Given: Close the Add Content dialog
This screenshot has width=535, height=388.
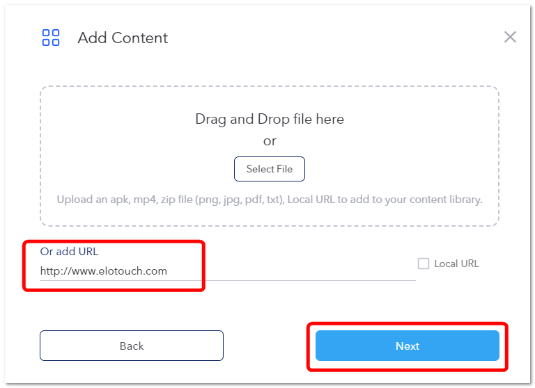Looking at the screenshot, I should point(510,37).
